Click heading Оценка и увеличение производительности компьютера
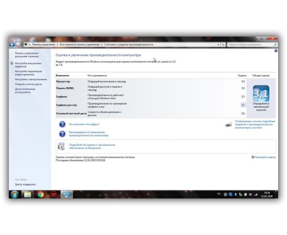The height and width of the screenshot is (235, 287). (98, 55)
